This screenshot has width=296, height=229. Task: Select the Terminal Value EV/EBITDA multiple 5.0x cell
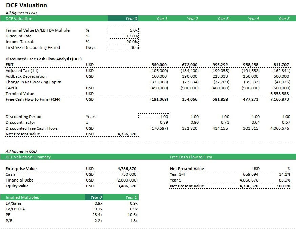[123, 30]
